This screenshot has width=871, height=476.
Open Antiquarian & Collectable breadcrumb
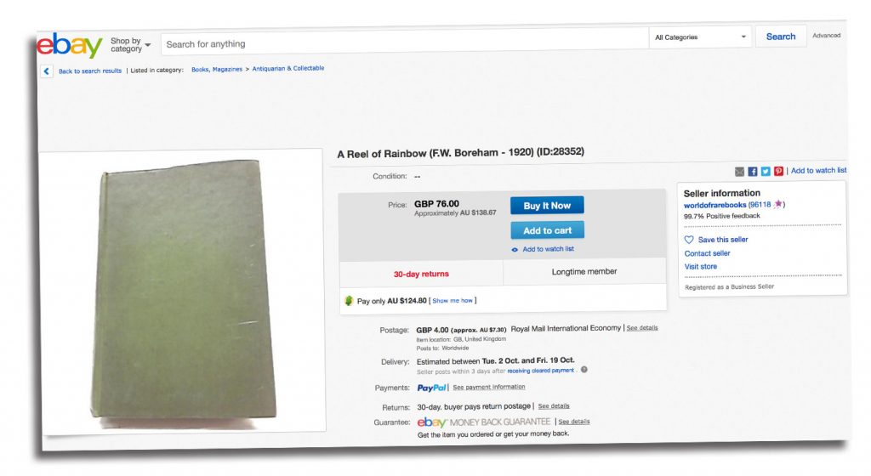tap(288, 68)
